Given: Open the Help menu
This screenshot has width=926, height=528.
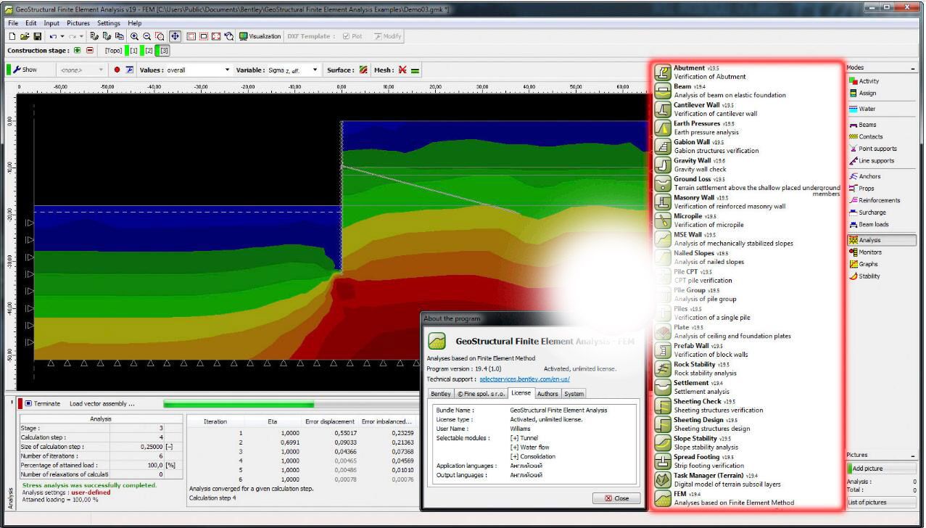Looking at the screenshot, I should (x=135, y=23).
